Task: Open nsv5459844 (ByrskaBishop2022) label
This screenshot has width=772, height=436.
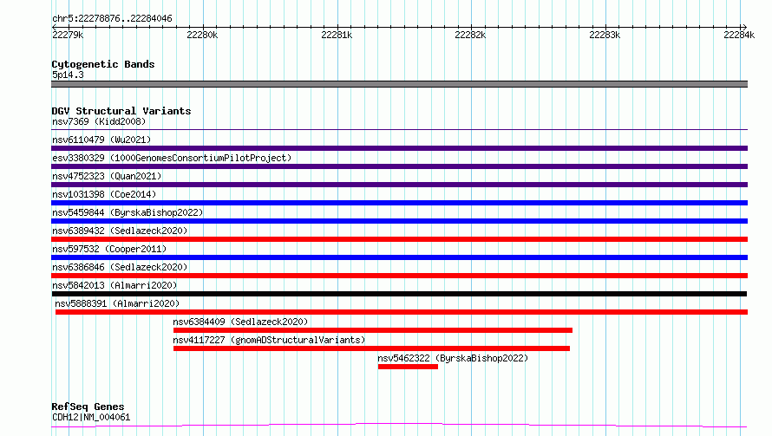Action: [128, 212]
